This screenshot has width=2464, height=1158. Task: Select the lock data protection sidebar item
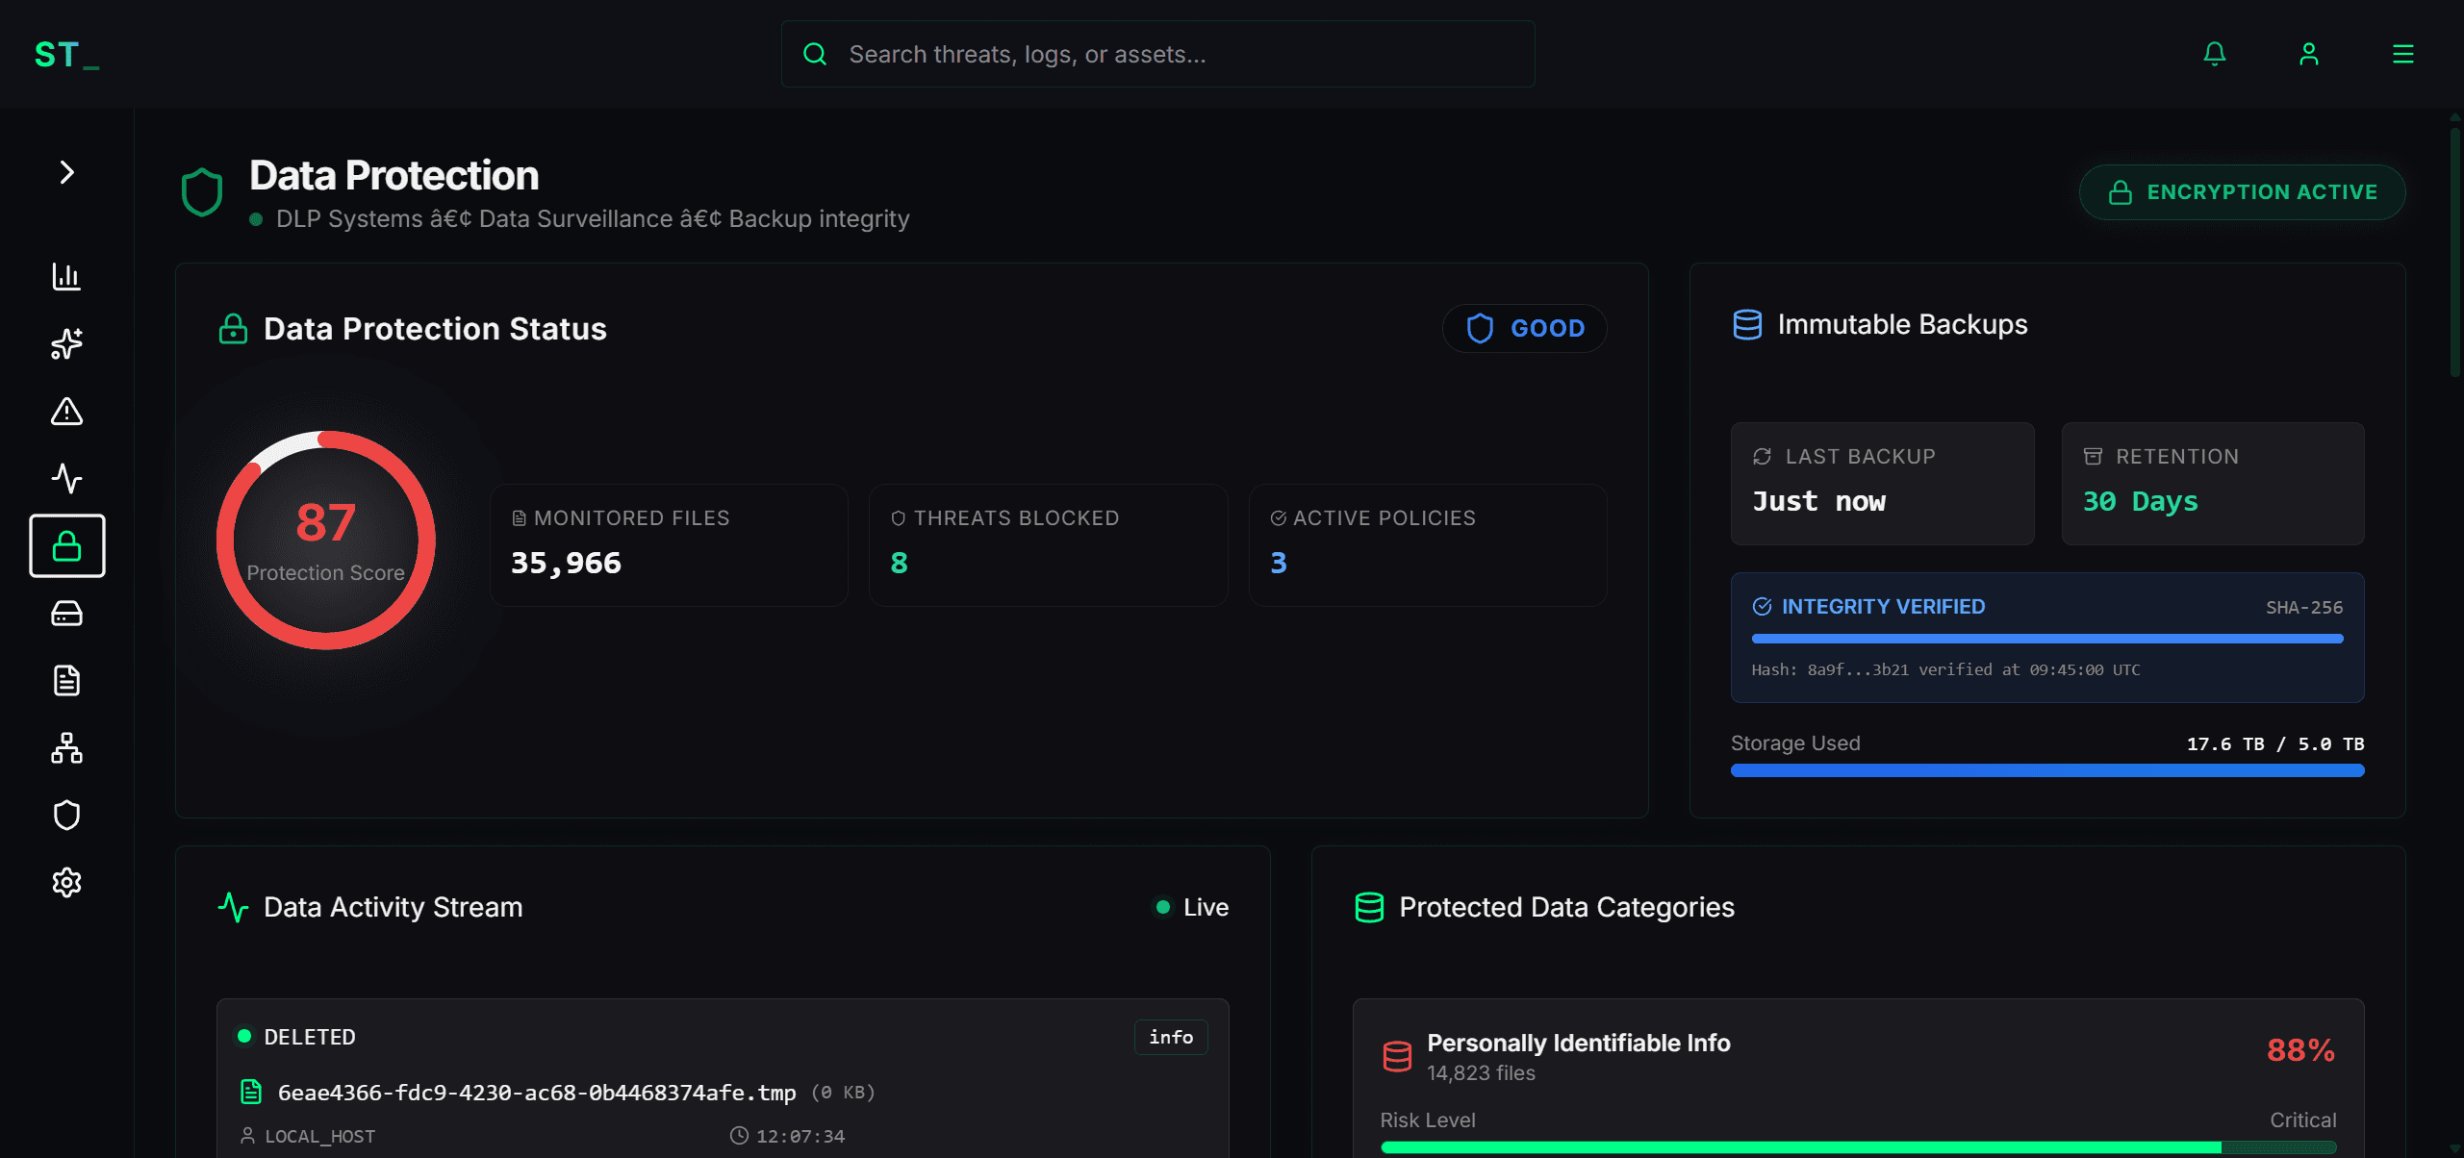[66, 546]
